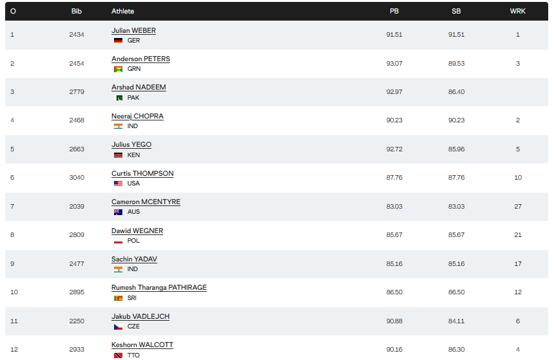Screen dimensions: 554x360
Task: Click the Polish flag under Dawid Wegner
Action: tap(118, 241)
